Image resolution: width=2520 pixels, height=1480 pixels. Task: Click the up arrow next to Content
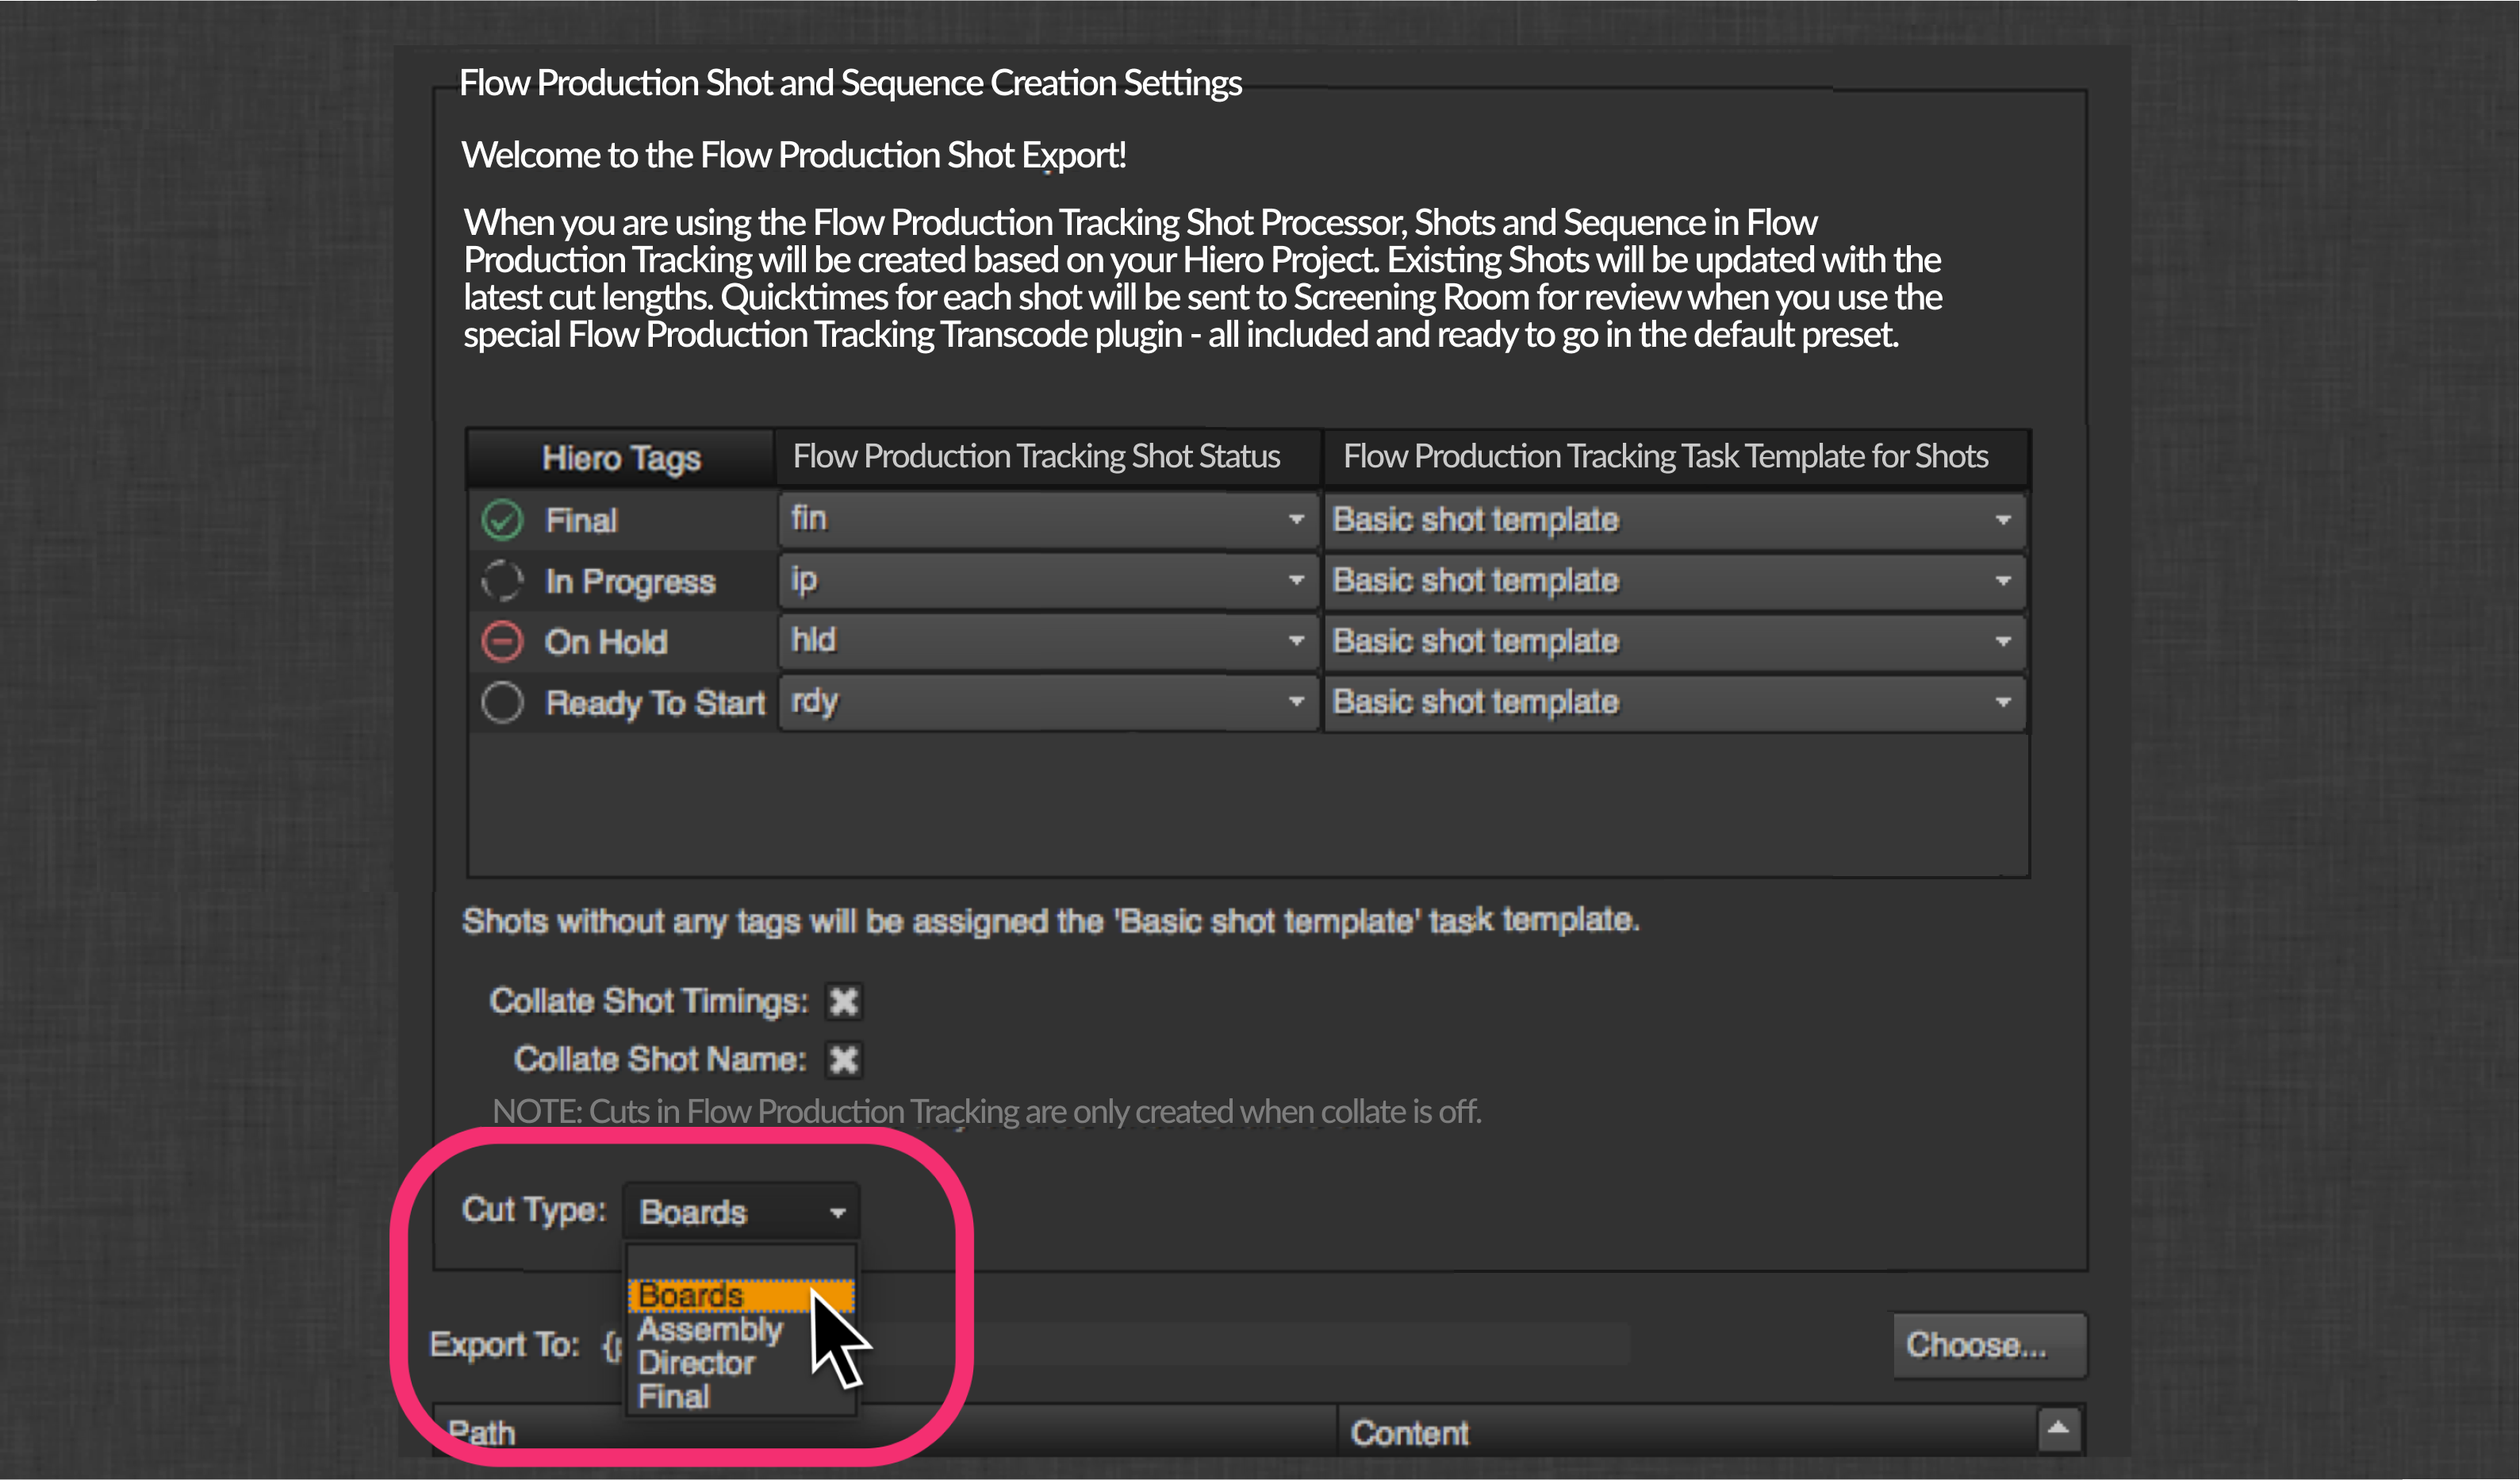pyautogui.click(x=2059, y=1429)
